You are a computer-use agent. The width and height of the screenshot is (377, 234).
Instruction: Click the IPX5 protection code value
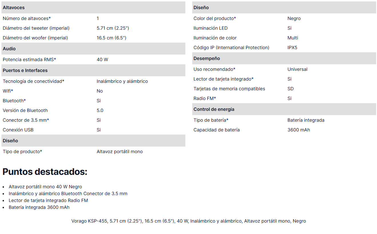[292, 48]
